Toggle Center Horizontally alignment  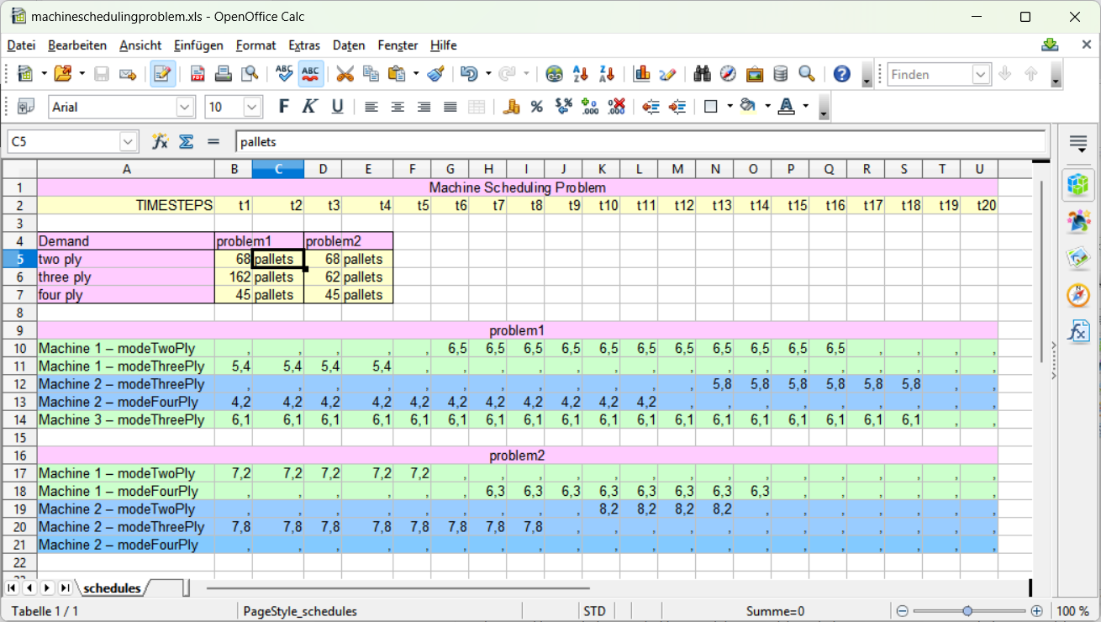click(x=398, y=107)
